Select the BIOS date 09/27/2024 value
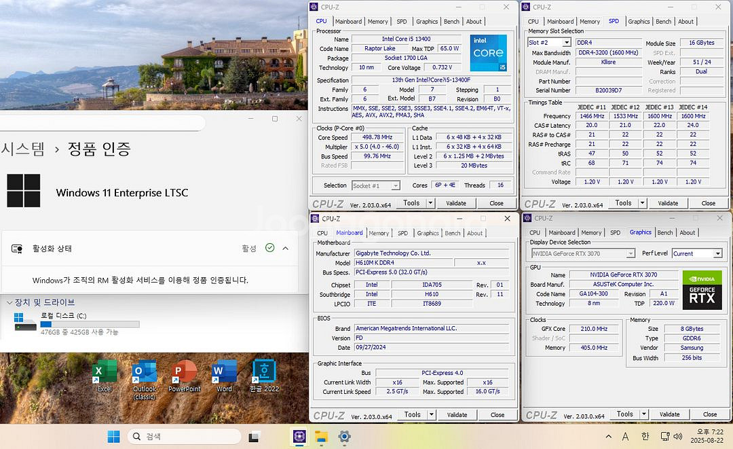This screenshot has width=733, height=449. point(432,348)
